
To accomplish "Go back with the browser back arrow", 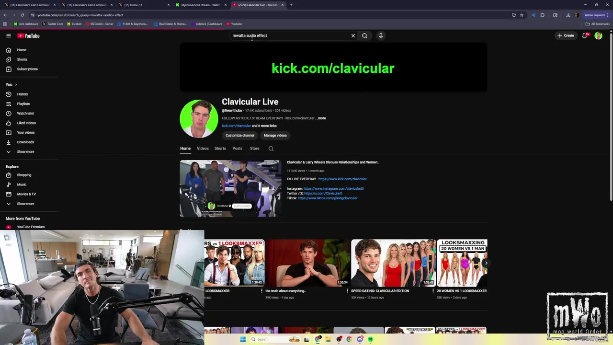I will coord(5,15).
